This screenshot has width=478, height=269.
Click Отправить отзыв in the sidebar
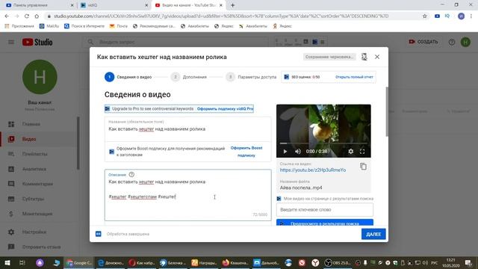pos(39,247)
